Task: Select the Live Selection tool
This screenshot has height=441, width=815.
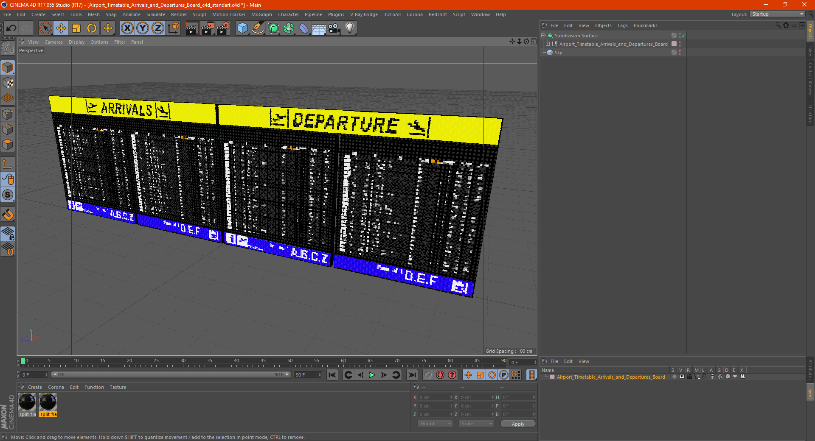Action: 45,28
